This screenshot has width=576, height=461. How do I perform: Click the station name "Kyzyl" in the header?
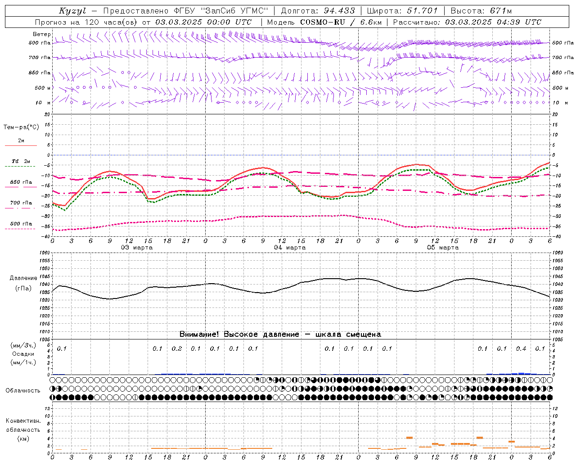pos(72,11)
